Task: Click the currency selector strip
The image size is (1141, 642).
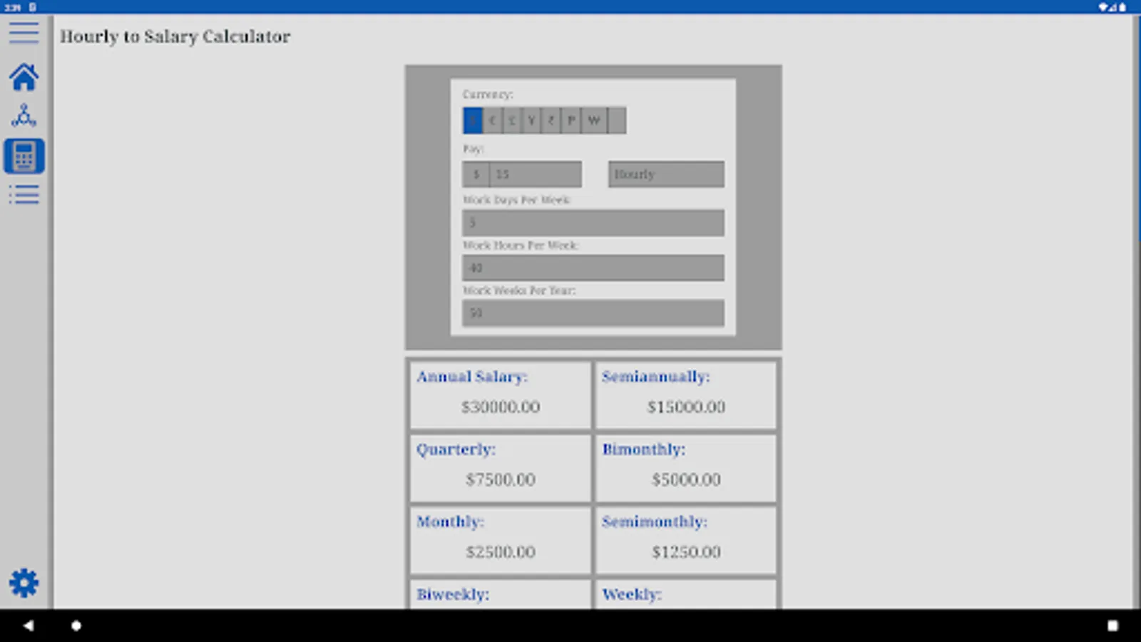Action: pos(544,121)
